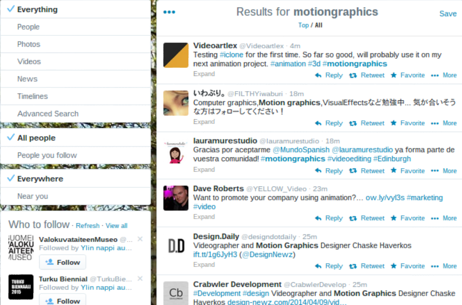462x305 pixels.
Task: Filter search results by Photos
Action: (x=76, y=44)
